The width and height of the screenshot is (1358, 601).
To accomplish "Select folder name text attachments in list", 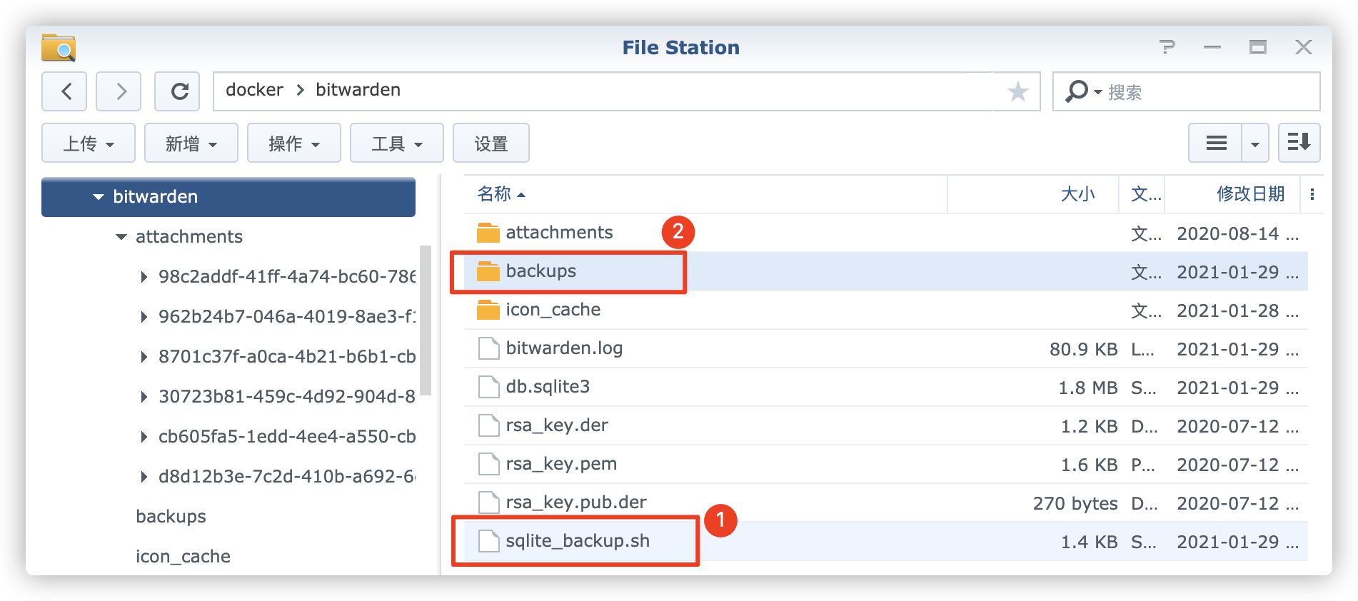I will pos(559,233).
